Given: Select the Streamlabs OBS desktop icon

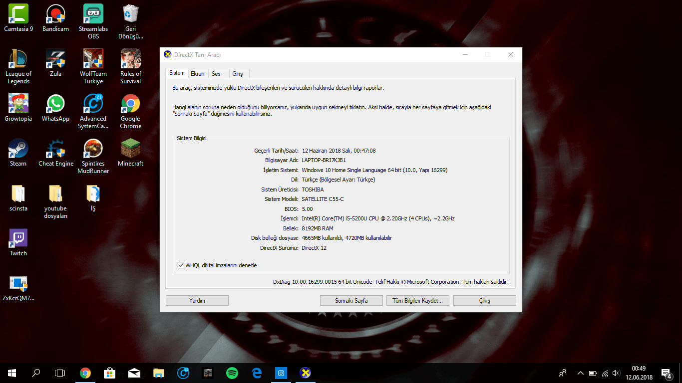Looking at the screenshot, I should coord(93,21).
